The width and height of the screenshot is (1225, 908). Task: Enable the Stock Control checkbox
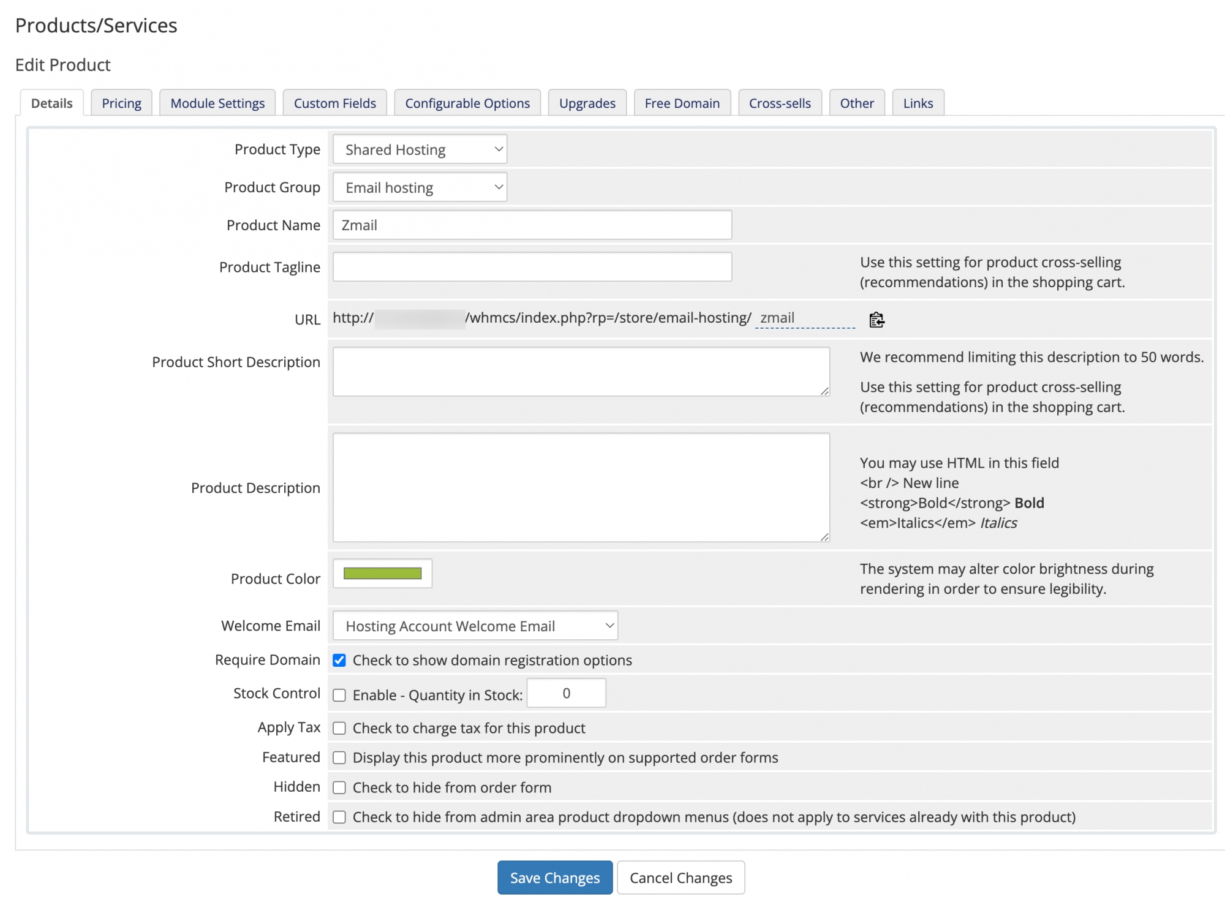click(x=340, y=694)
